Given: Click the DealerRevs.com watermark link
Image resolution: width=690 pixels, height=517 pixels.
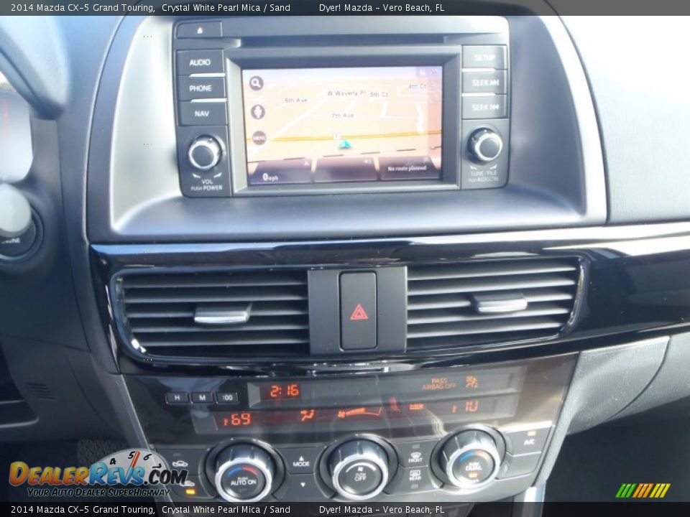Looking at the screenshot, I should click(x=93, y=474).
